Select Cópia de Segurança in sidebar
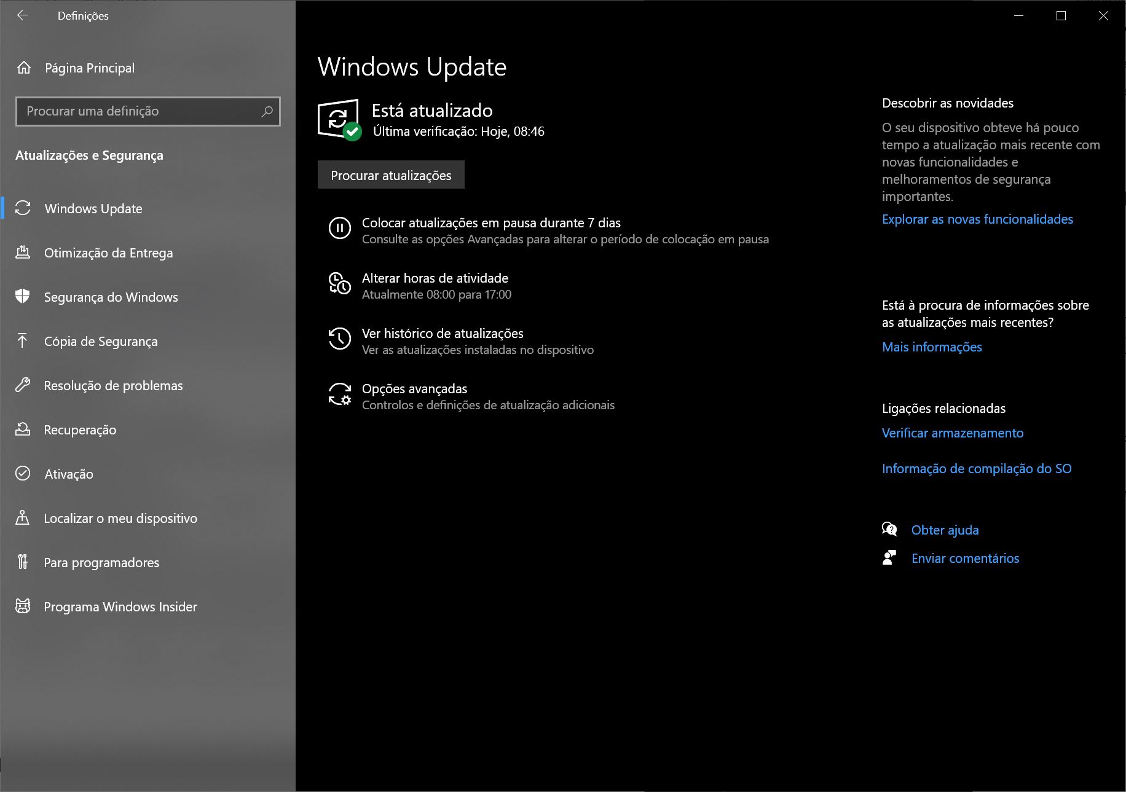 pos(148,341)
